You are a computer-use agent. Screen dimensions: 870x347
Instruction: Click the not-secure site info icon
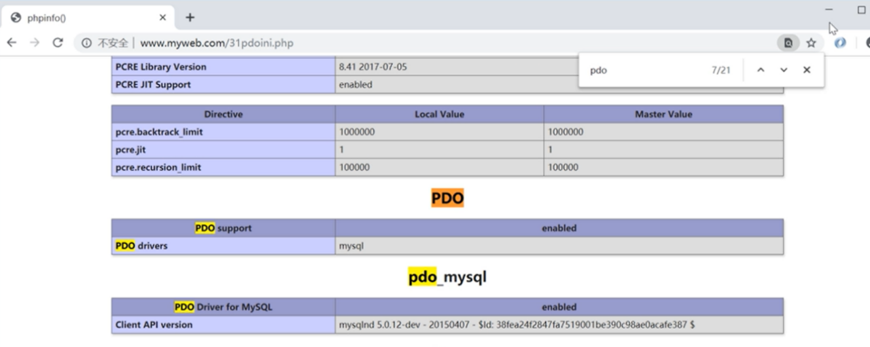(x=86, y=43)
